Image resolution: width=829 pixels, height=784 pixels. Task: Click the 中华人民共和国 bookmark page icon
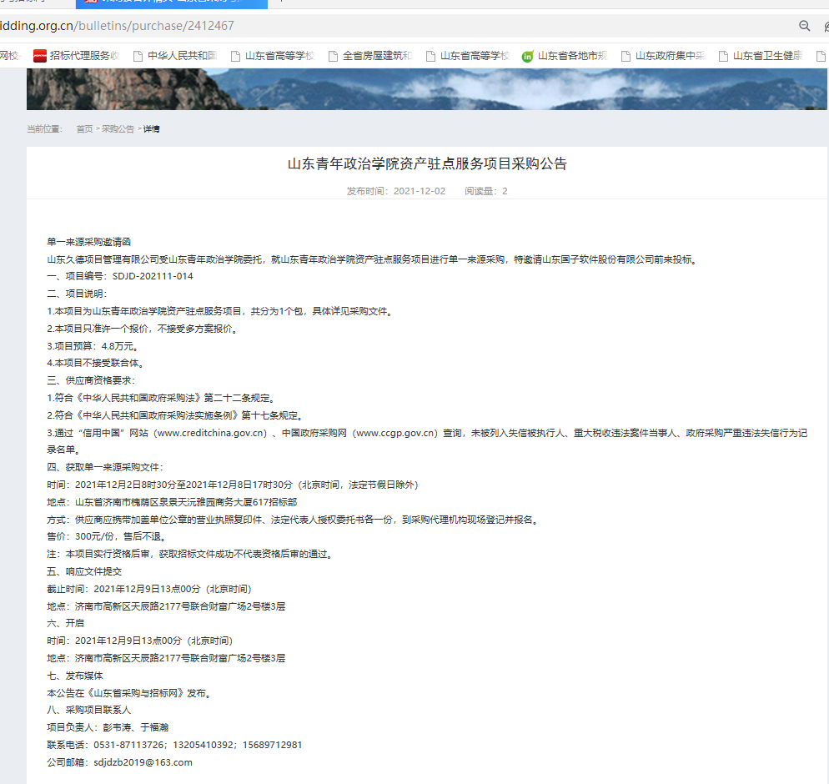[x=138, y=57]
